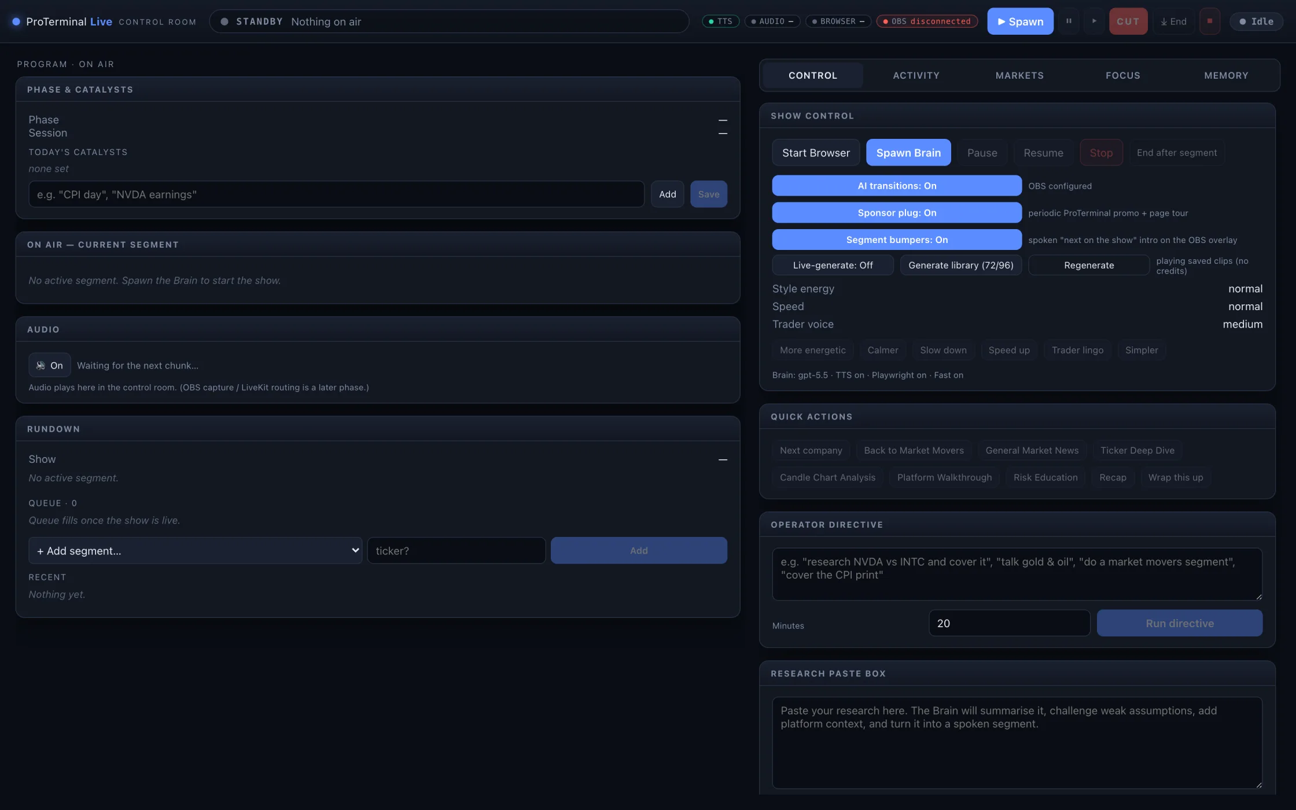Click Platform Walkthrough quick action

tap(944, 477)
